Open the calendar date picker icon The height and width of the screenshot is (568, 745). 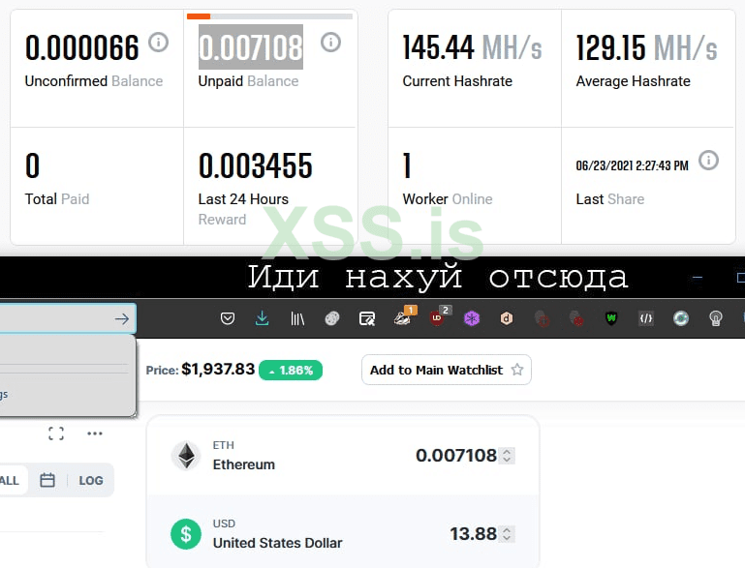pyautogui.click(x=47, y=480)
